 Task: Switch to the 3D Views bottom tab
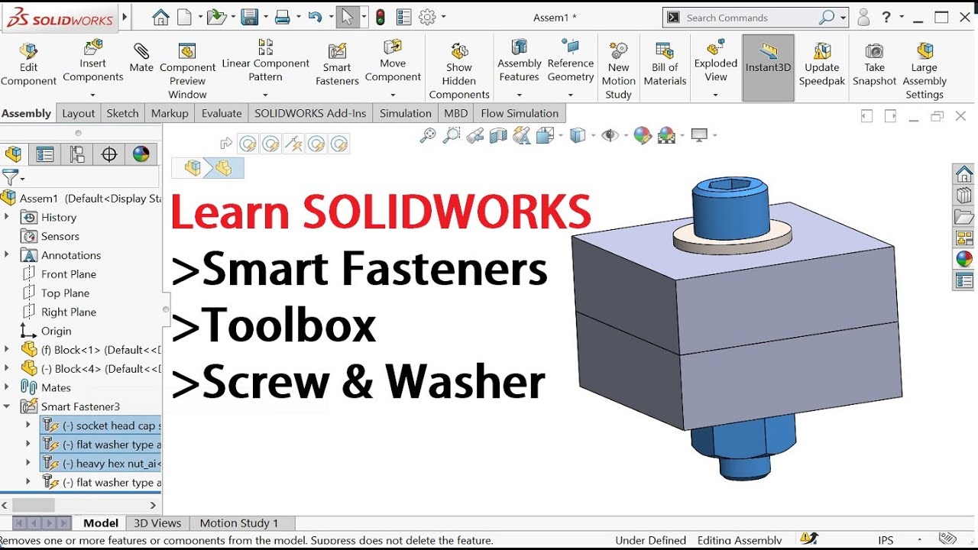point(157,523)
